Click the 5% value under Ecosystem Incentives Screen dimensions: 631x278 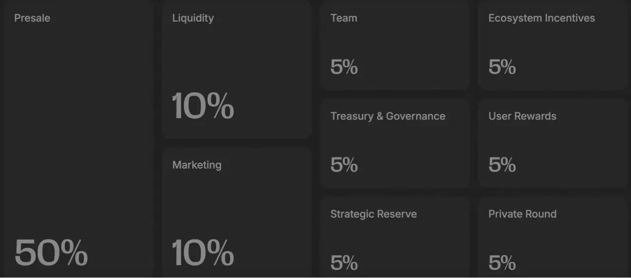502,67
